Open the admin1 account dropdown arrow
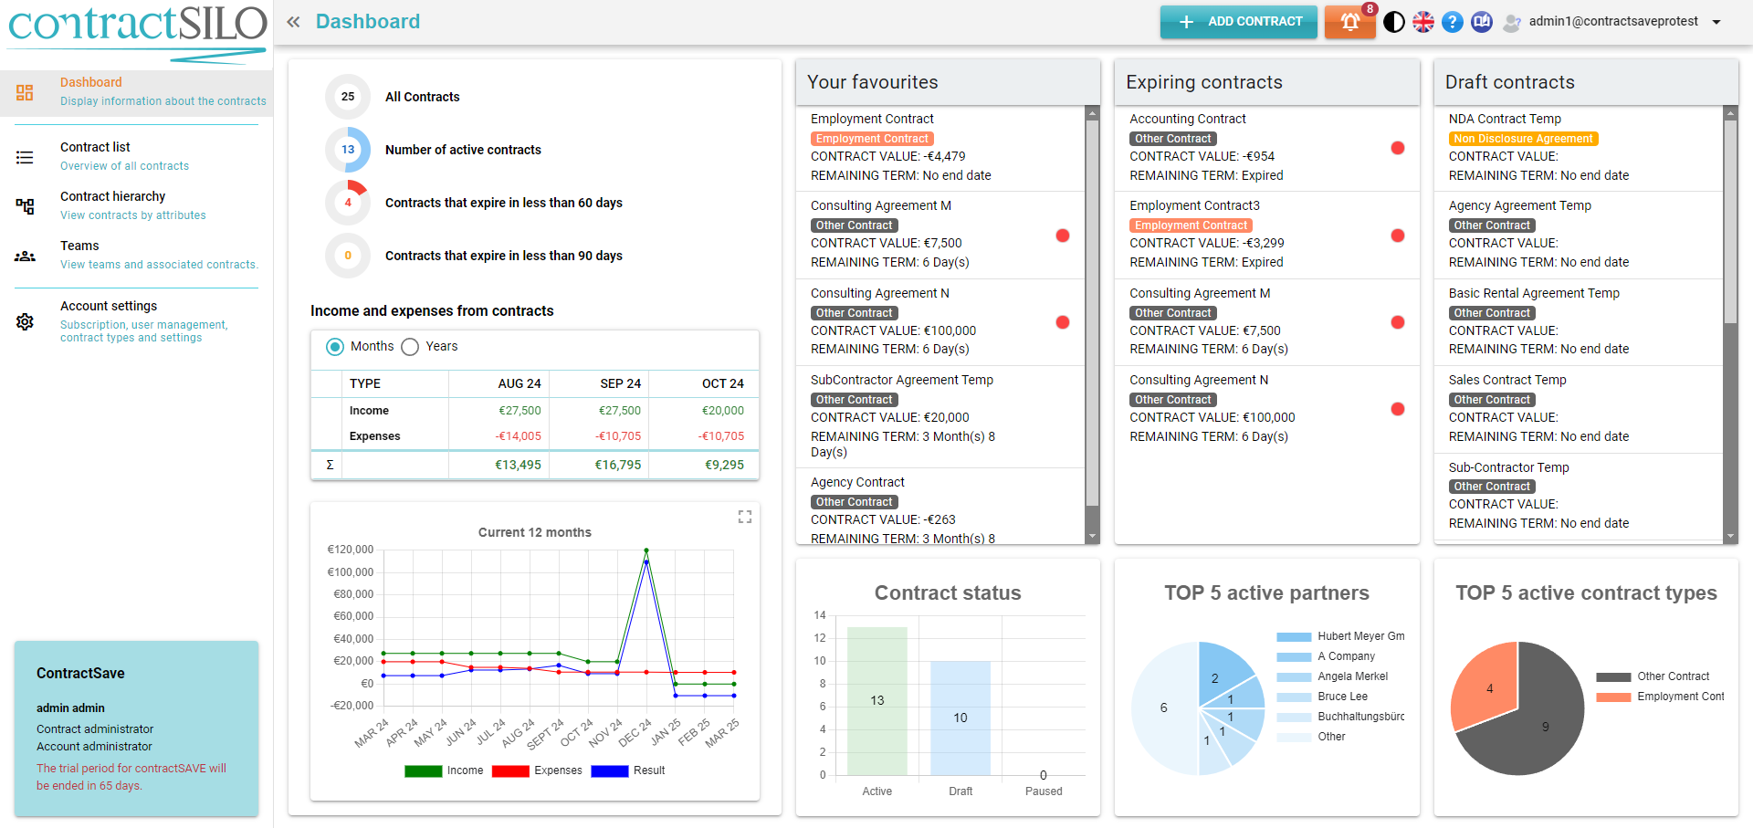1753x828 pixels. 1716,22
